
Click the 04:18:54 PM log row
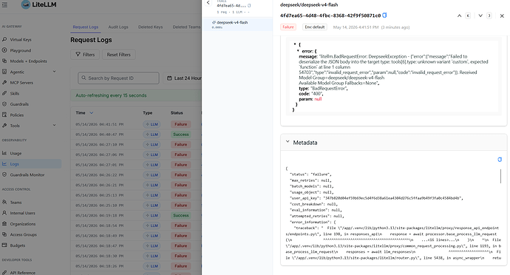tap(136, 225)
